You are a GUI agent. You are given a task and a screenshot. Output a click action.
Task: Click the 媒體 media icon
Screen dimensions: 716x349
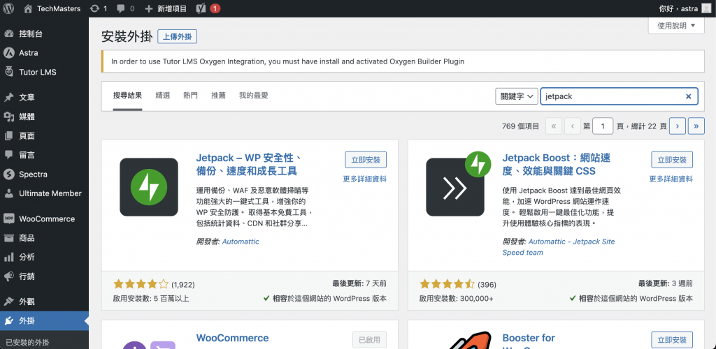pos(8,117)
